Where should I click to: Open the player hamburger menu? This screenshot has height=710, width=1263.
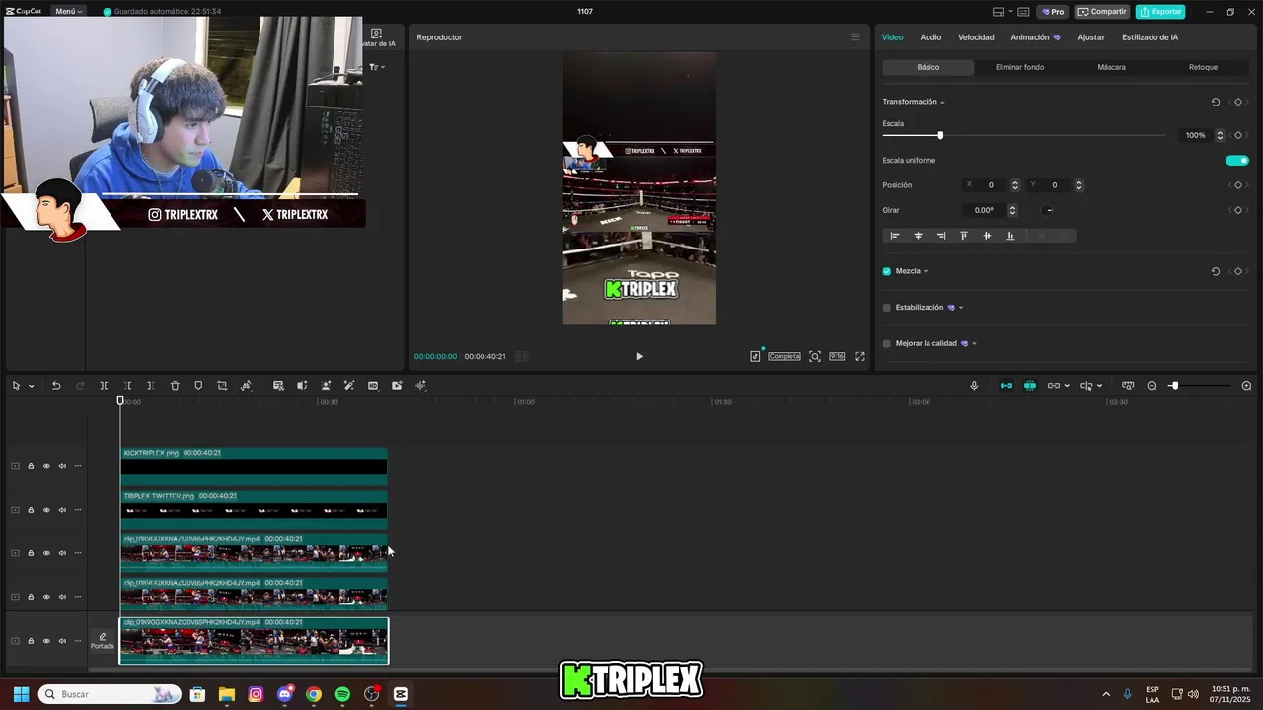(x=854, y=37)
